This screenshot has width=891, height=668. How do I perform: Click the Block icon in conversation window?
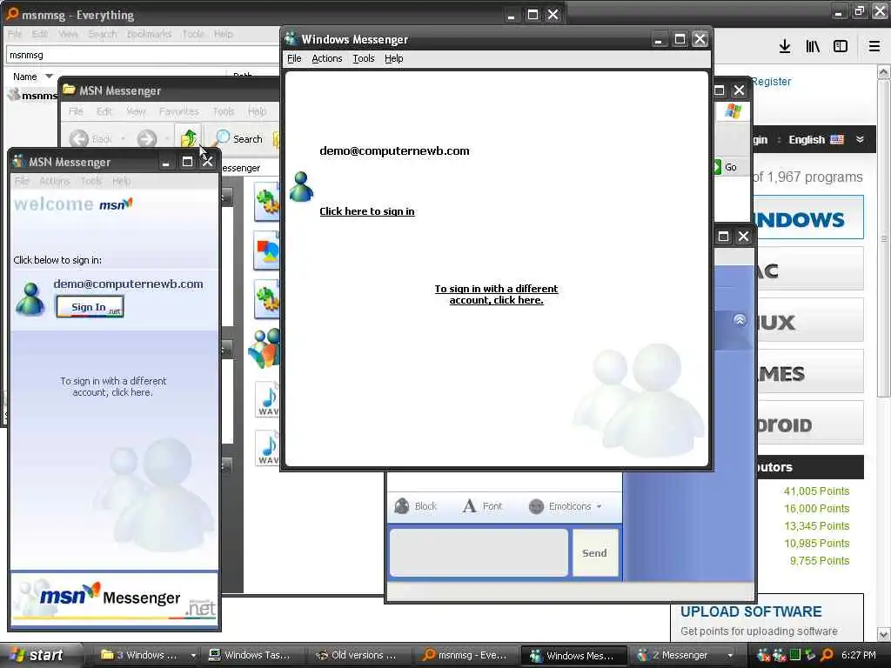point(402,506)
